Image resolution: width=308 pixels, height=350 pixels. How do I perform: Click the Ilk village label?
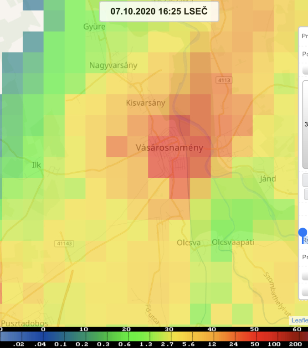[x=36, y=165]
